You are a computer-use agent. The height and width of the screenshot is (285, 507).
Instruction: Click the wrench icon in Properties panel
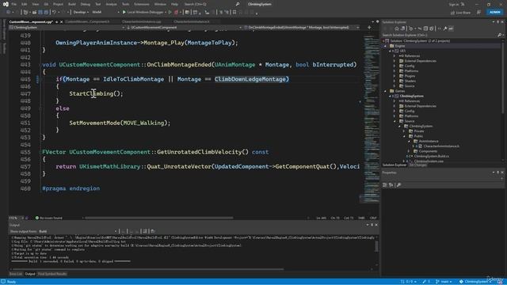click(x=398, y=184)
